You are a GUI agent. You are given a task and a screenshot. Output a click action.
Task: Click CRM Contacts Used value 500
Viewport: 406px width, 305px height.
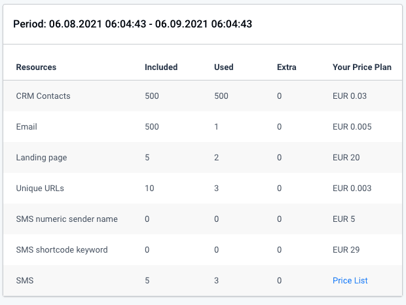pos(221,96)
